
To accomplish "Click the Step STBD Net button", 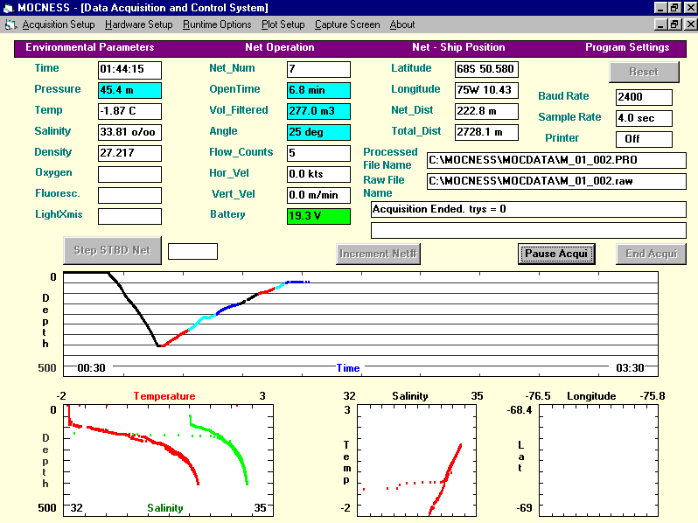I will [x=112, y=250].
